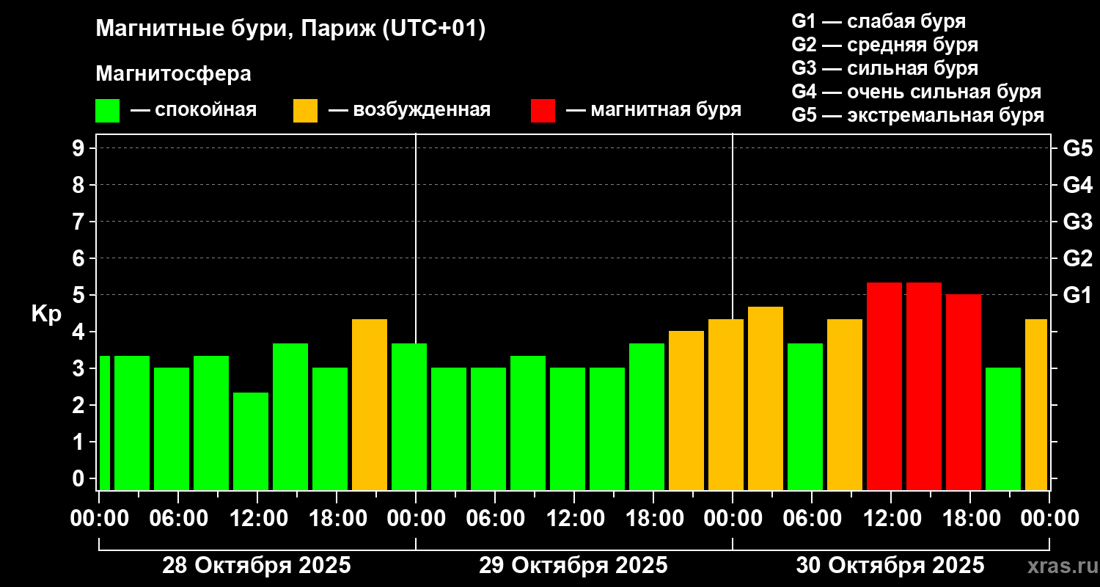Select the orange bar crossing midnight into 30 October

click(726, 404)
